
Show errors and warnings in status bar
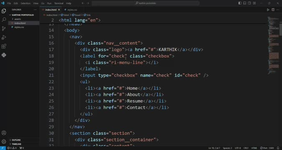pyautogui.click(x=12, y=148)
